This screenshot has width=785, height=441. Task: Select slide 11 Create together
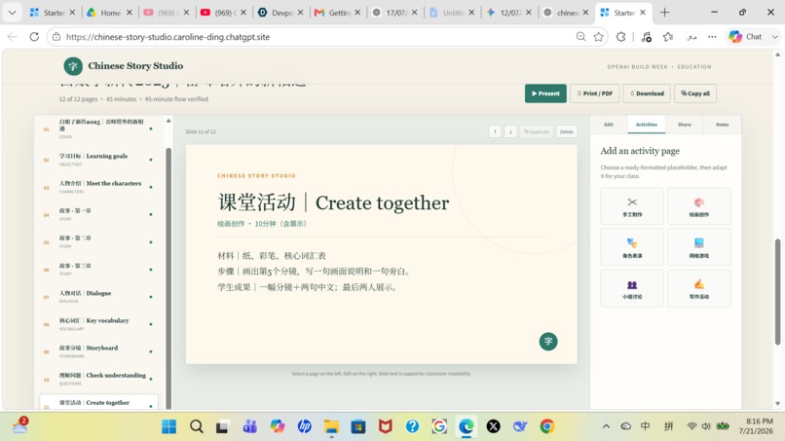[x=98, y=403]
